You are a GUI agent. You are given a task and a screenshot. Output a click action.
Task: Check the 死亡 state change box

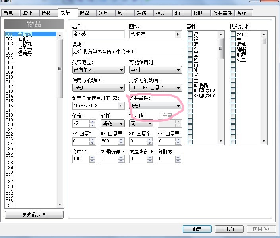(x=233, y=34)
